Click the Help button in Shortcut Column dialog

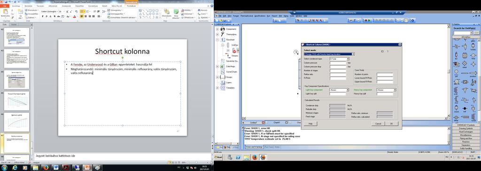pos(310,124)
